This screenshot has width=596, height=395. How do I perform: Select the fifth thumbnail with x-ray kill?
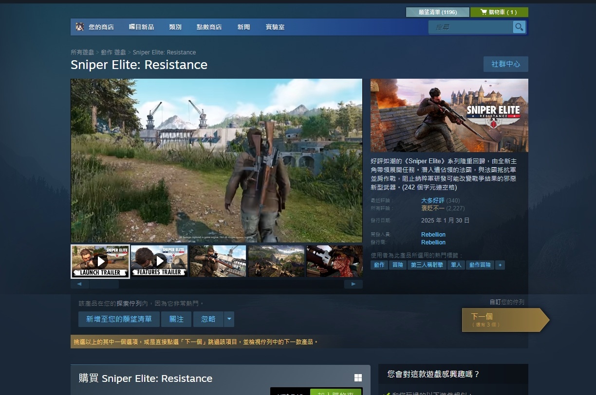pos(335,261)
